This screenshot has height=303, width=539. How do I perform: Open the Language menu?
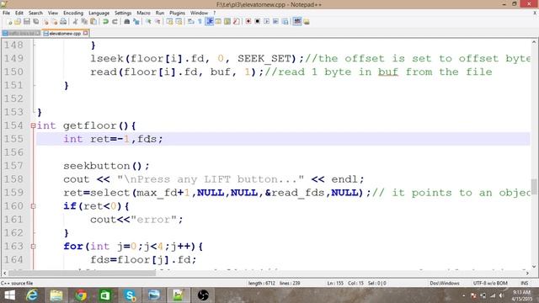click(x=99, y=13)
